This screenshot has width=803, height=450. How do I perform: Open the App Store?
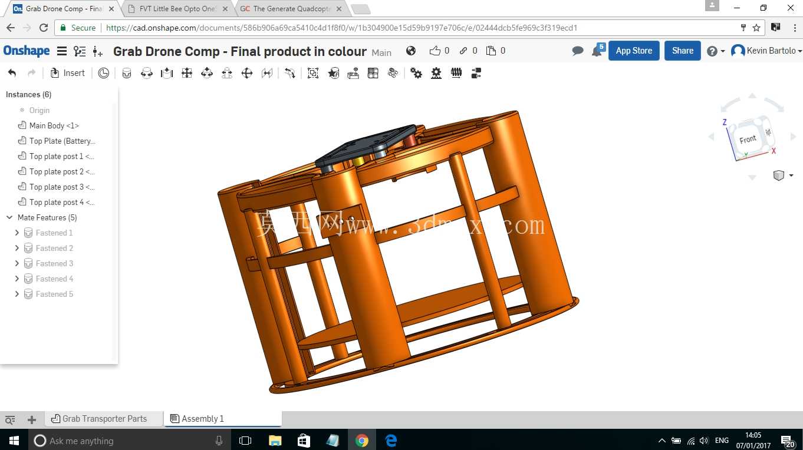634,51
